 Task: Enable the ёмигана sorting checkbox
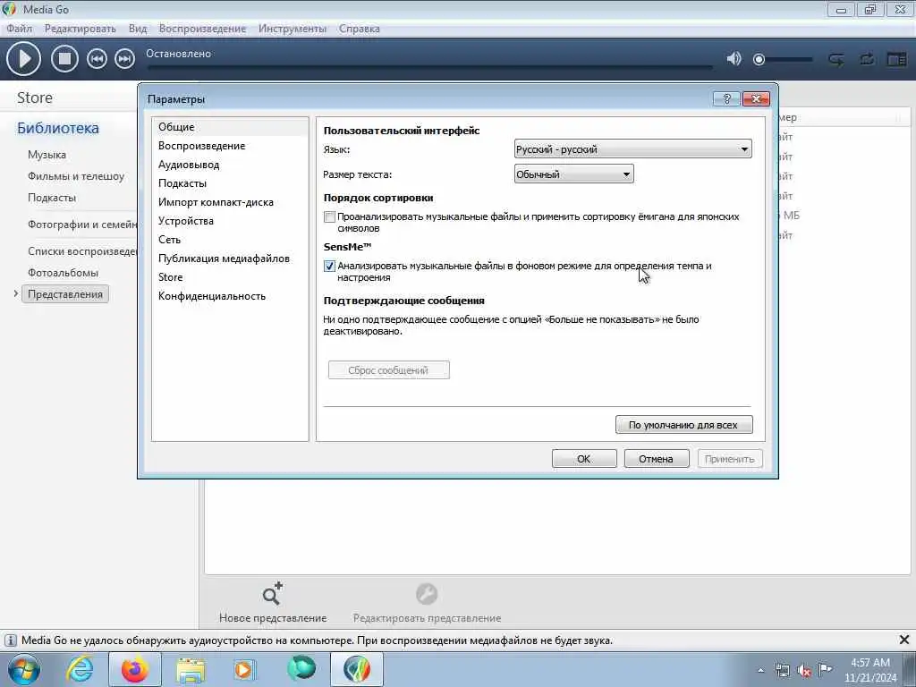pyautogui.click(x=329, y=216)
